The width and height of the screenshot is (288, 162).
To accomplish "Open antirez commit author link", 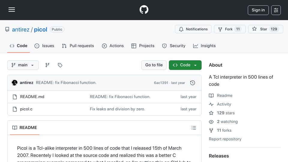I will pos(26,83).
